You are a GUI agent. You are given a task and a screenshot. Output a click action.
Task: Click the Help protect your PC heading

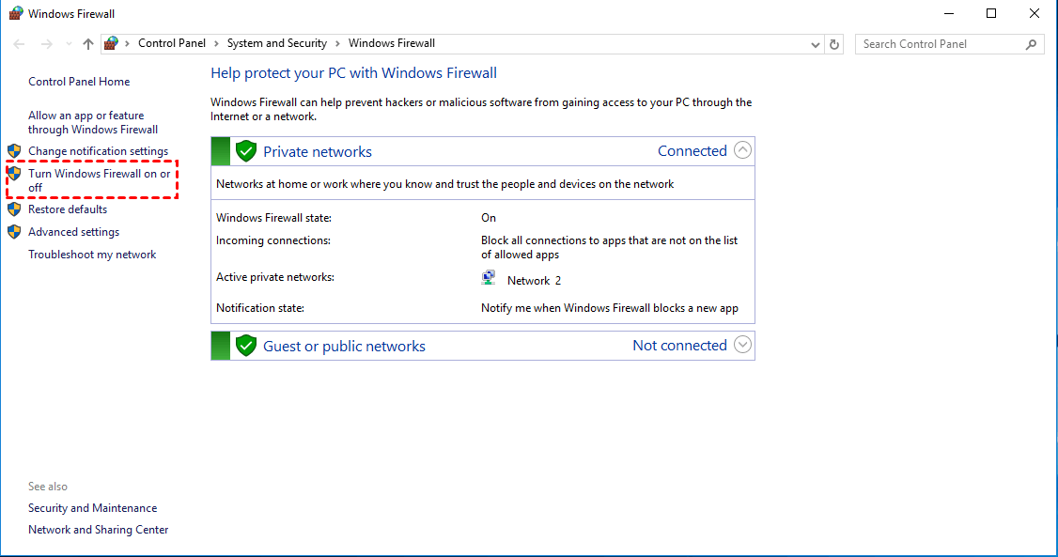(353, 73)
